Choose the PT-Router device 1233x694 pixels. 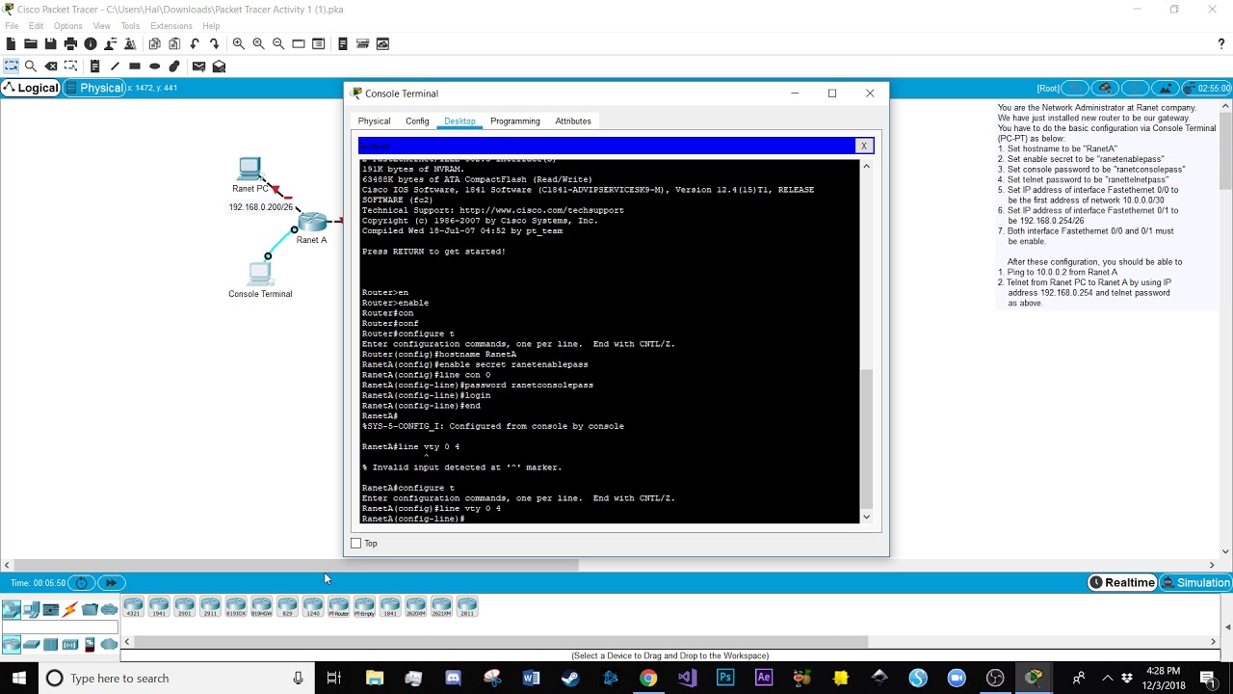pos(338,606)
